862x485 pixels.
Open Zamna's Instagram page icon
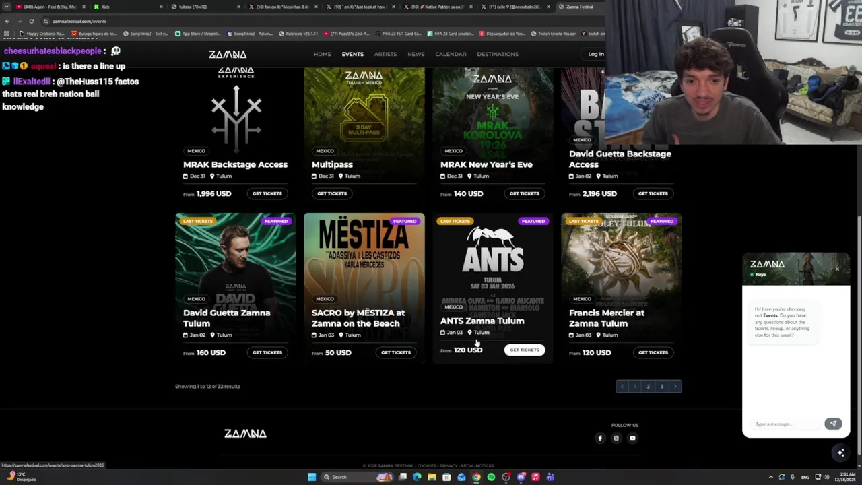tap(616, 439)
